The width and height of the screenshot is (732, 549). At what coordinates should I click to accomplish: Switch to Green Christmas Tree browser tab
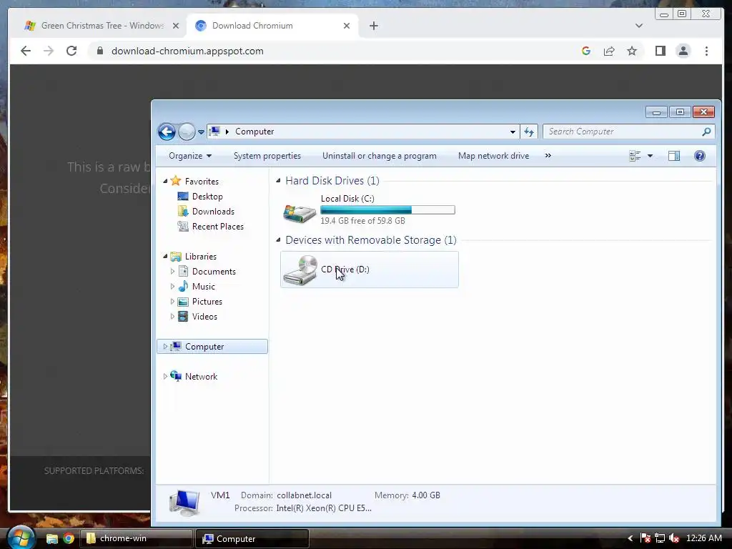tap(102, 26)
